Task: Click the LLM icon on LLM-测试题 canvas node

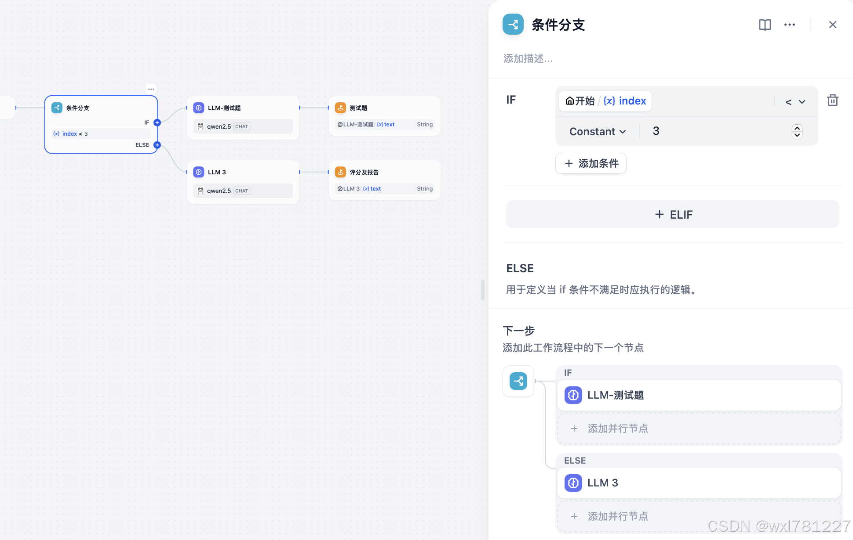Action: click(199, 108)
